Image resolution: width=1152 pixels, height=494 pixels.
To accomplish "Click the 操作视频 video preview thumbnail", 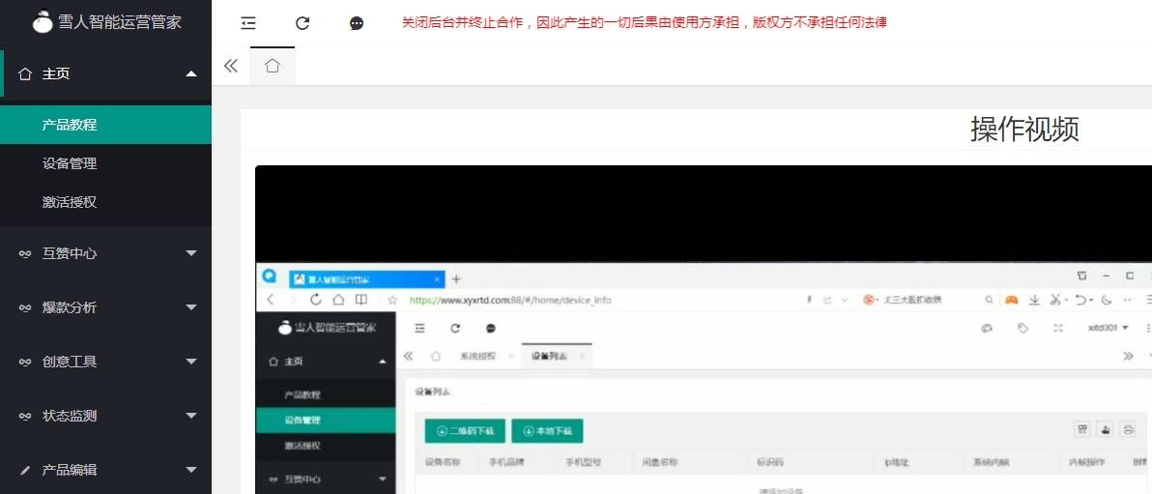I will coord(704,330).
